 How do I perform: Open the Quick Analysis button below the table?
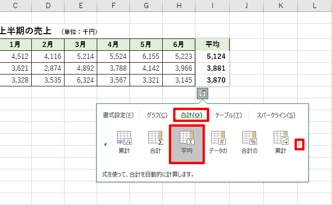pos(203,93)
